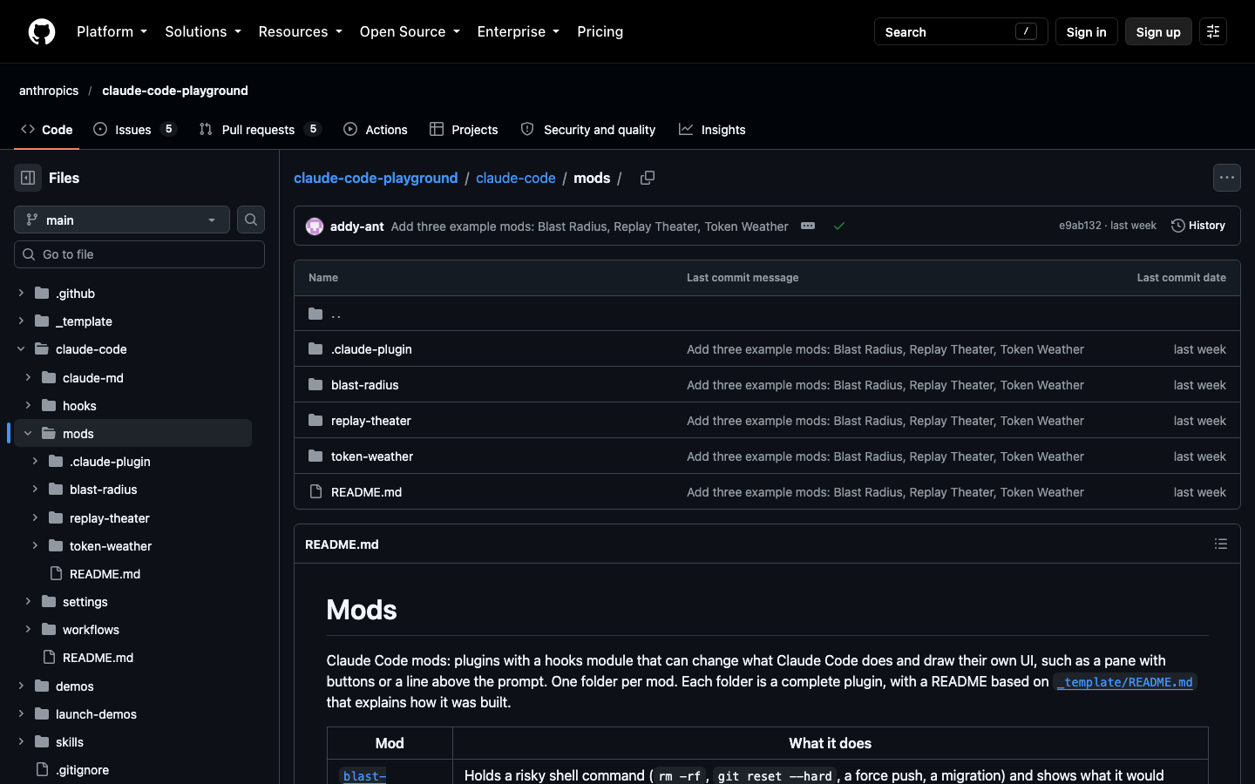Open the Actions tab
This screenshot has height=784, width=1255.
pos(376,129)
